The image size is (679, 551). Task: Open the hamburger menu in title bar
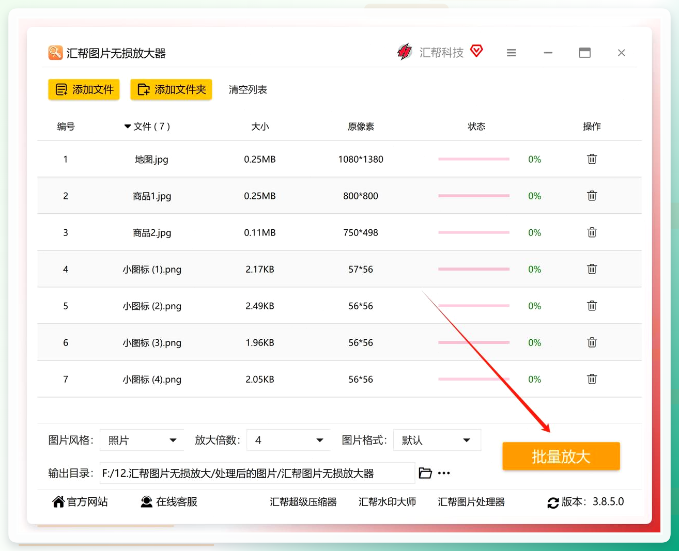tap(511, 53)
